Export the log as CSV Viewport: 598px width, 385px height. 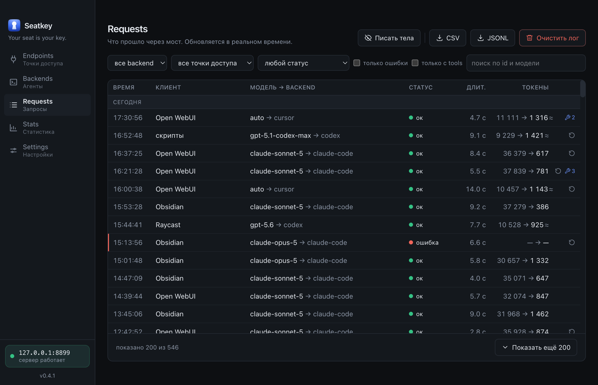(448, 38)
